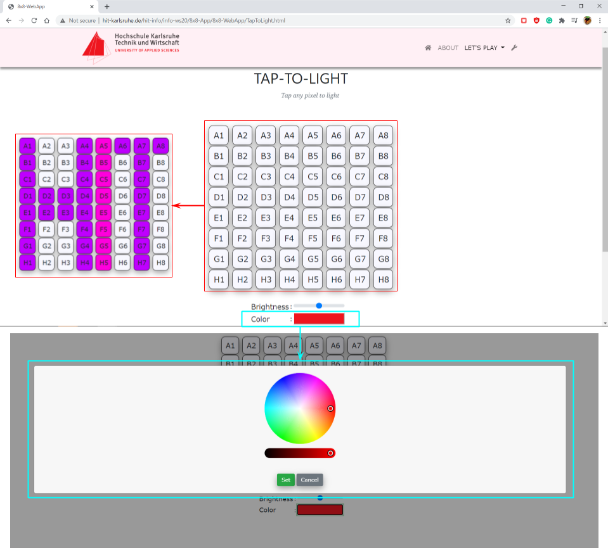
Task: Bookmark this page with the star icon
Action: pos(508,20)
